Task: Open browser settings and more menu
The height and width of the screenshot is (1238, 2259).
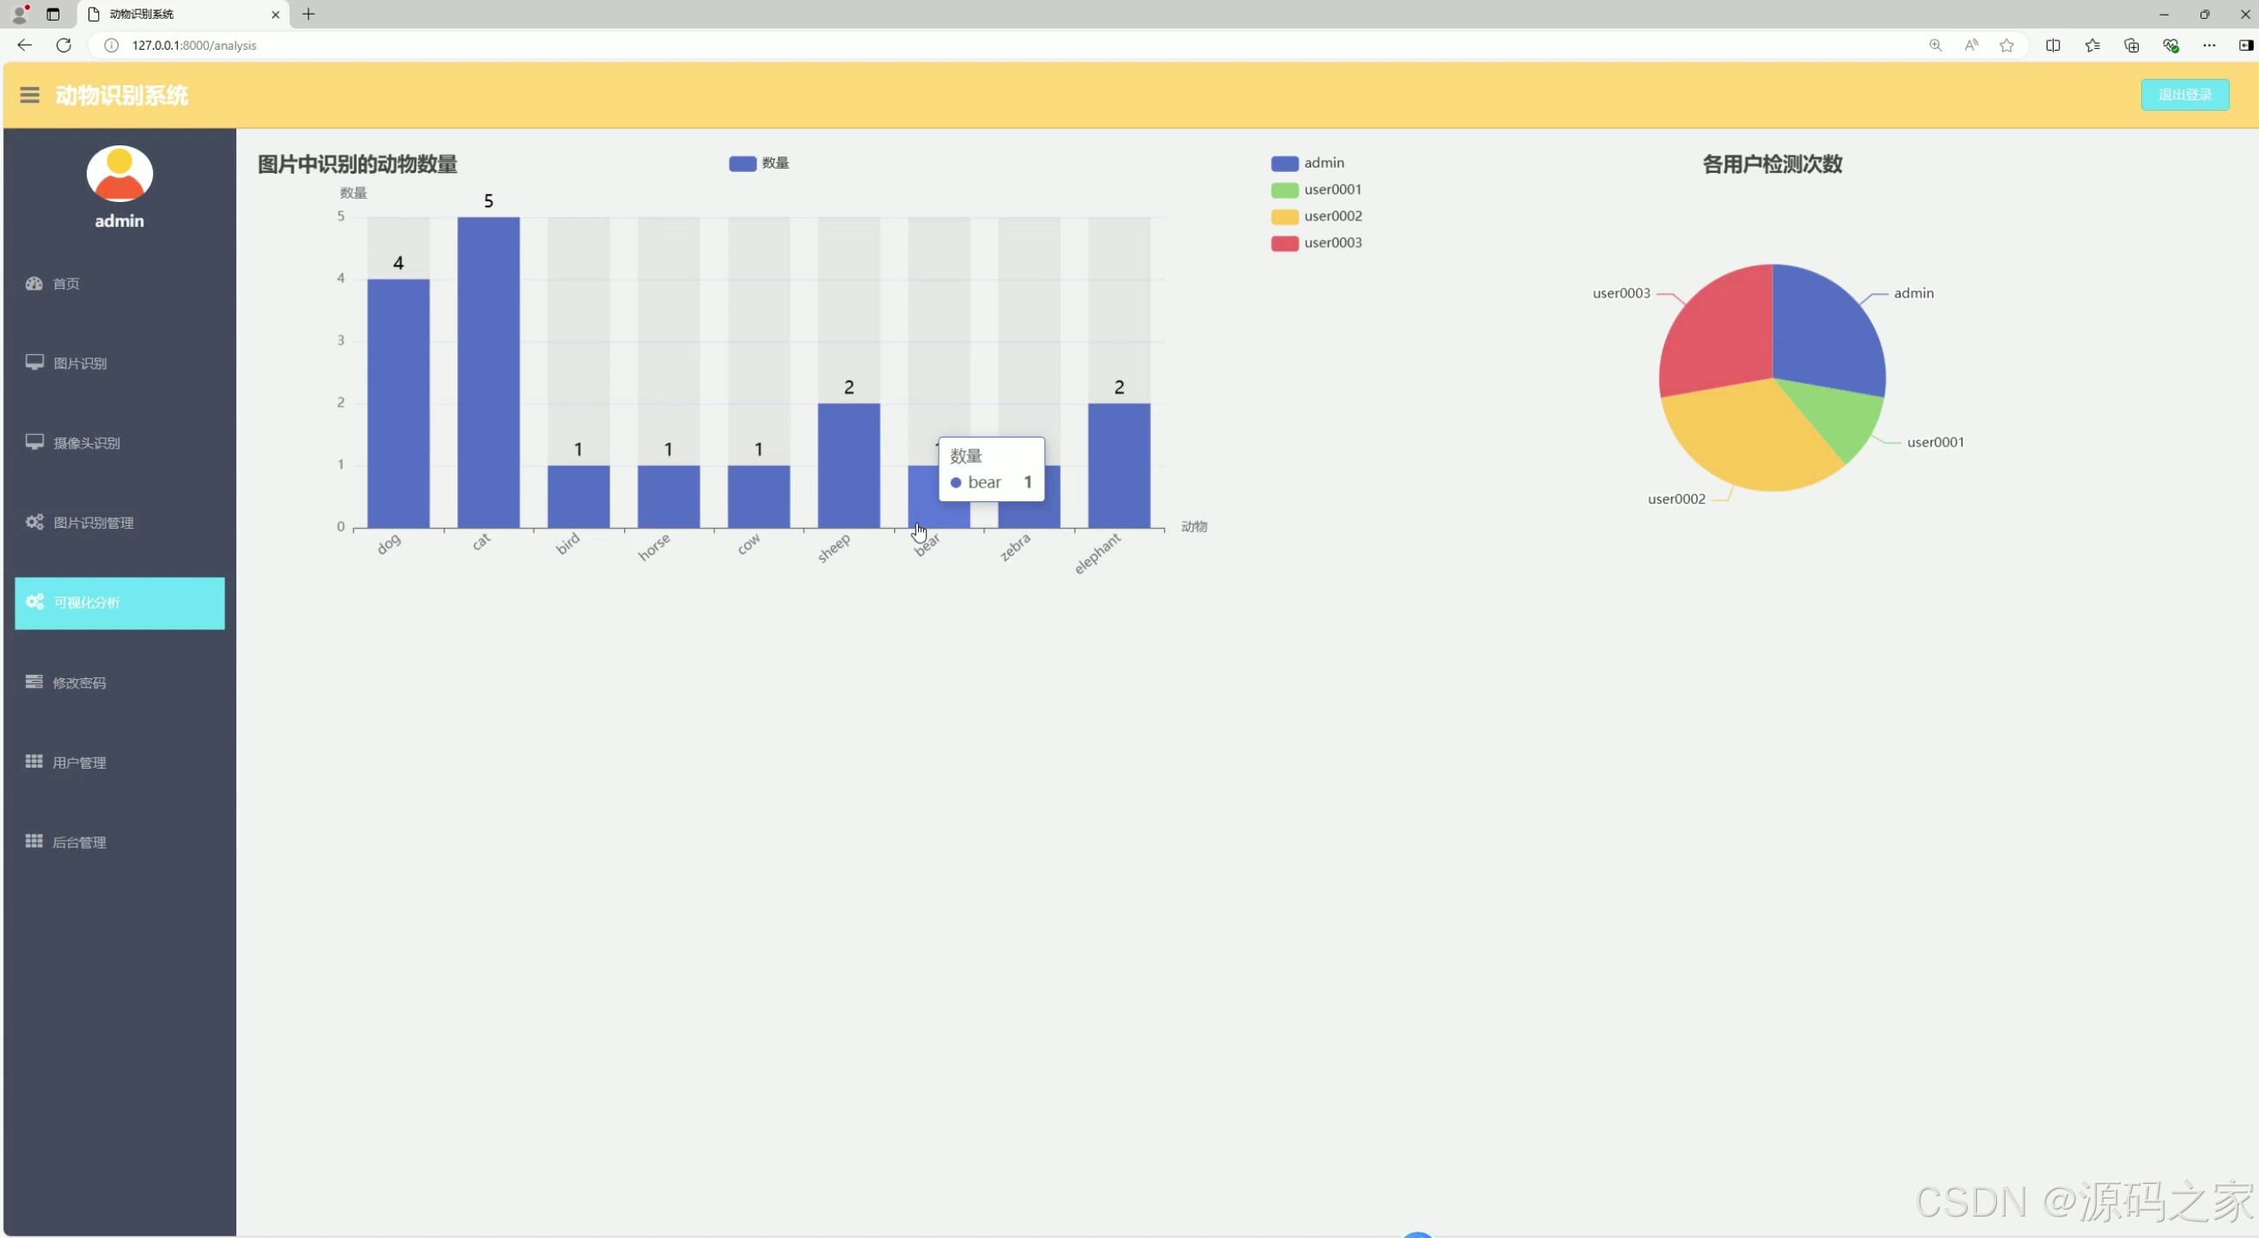Action: pos(2208,46)
